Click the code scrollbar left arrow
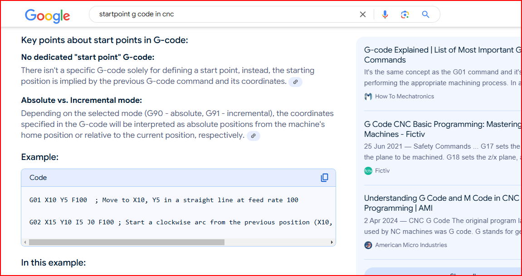Viewport: 522px width, 276px height. [25, 242]
